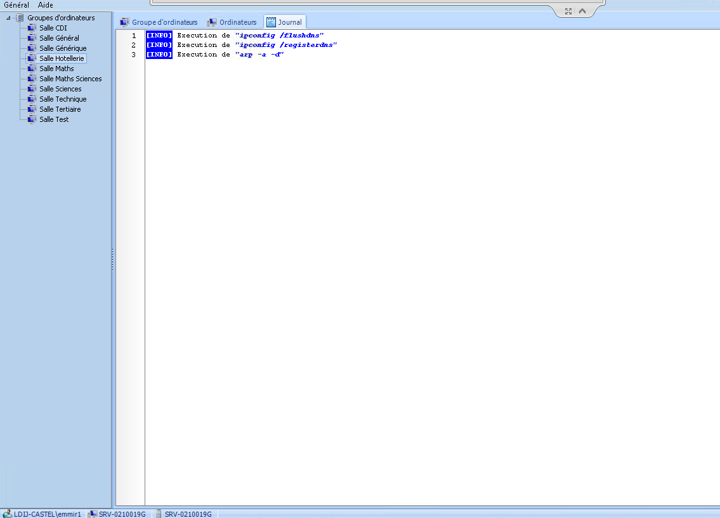
Task: Click the Journal tab notepad icon
Action: coord(271,22)
